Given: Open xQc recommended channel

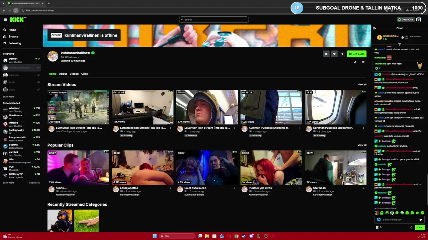Looking at the screenshot, I should 21,168.
